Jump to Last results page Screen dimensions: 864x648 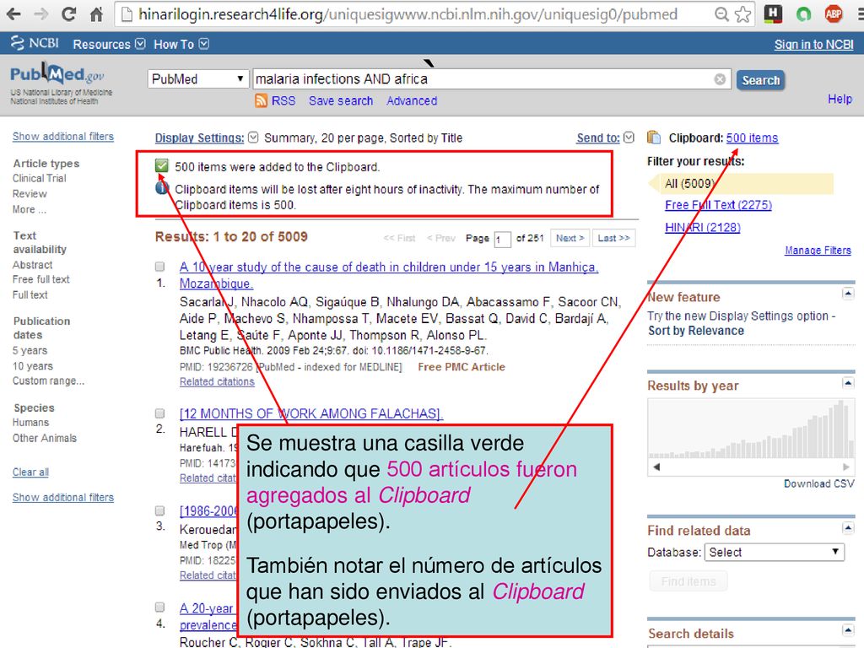point(614,238)
